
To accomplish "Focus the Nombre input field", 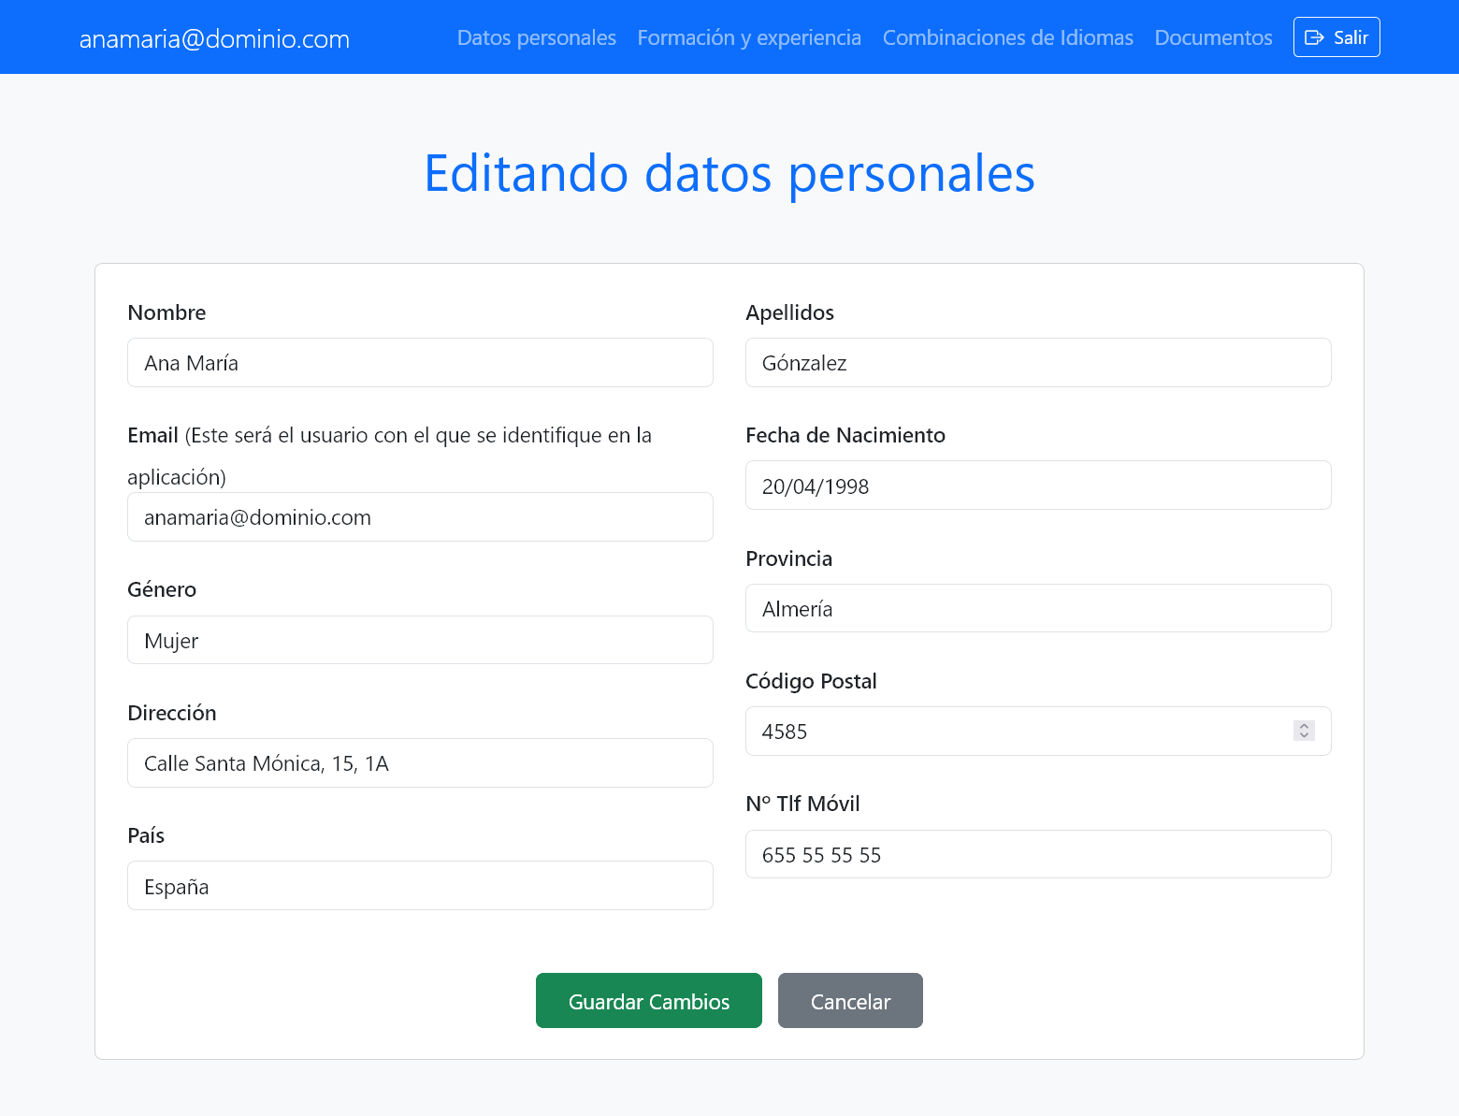I will (420, 363).
